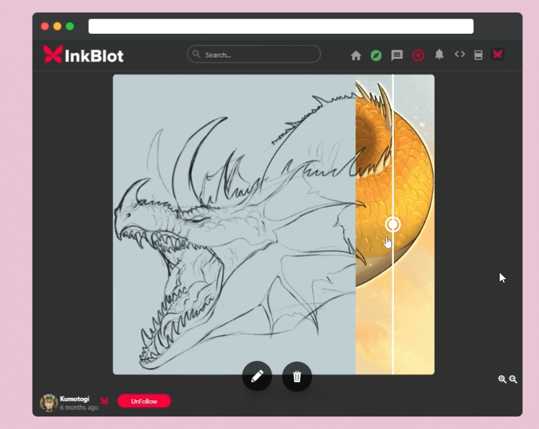
Task: Click the red X badge beside Kumotogi's name
Action: click(104, 401)
